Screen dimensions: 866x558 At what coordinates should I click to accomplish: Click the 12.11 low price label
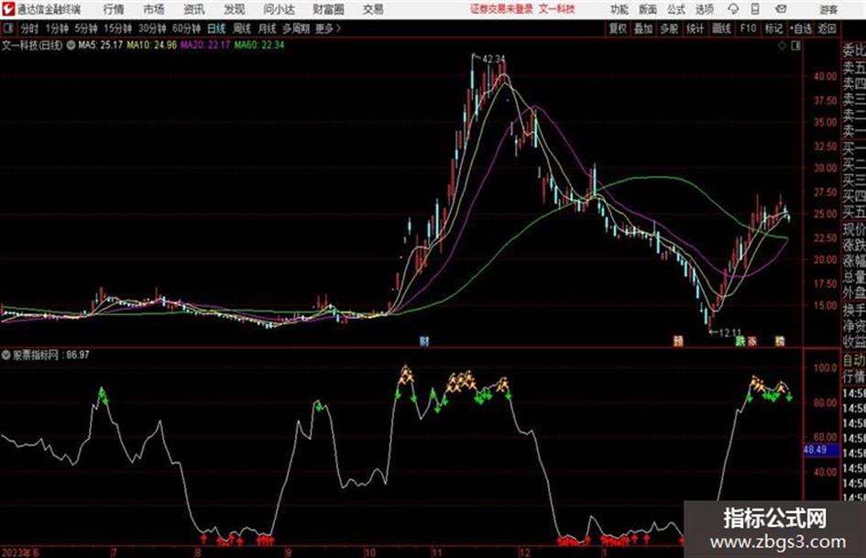730,333
